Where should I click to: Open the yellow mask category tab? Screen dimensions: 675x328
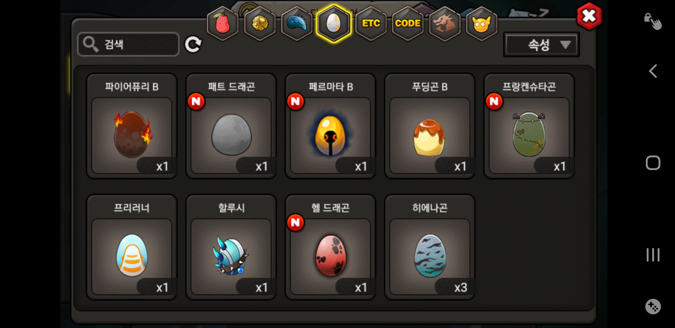click(x=481, y=24)
